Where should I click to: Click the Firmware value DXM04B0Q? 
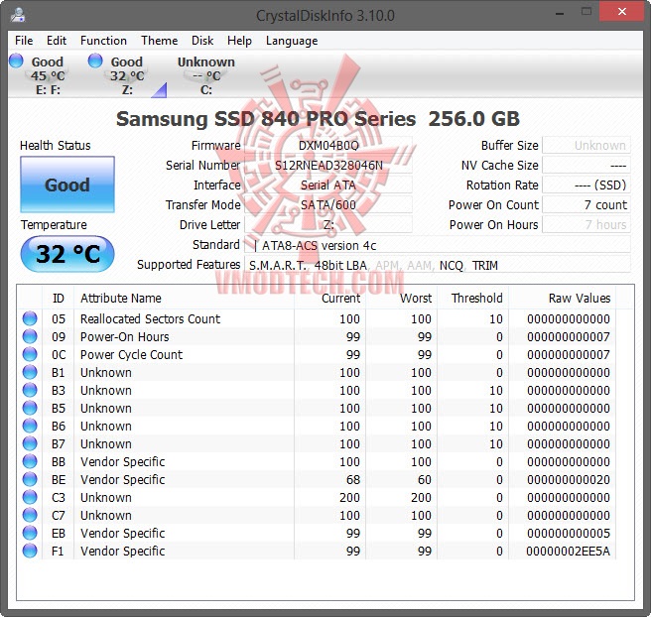tap(328, 145)
